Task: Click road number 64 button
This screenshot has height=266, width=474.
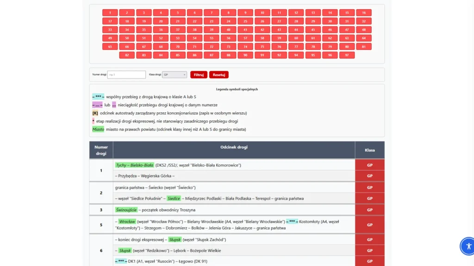Action: (364, 38)
